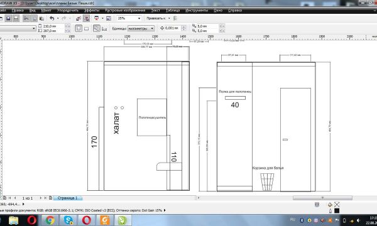Add a page after using right plus-page icon
This screenshot has height=226, width=377.
(50, 198)
